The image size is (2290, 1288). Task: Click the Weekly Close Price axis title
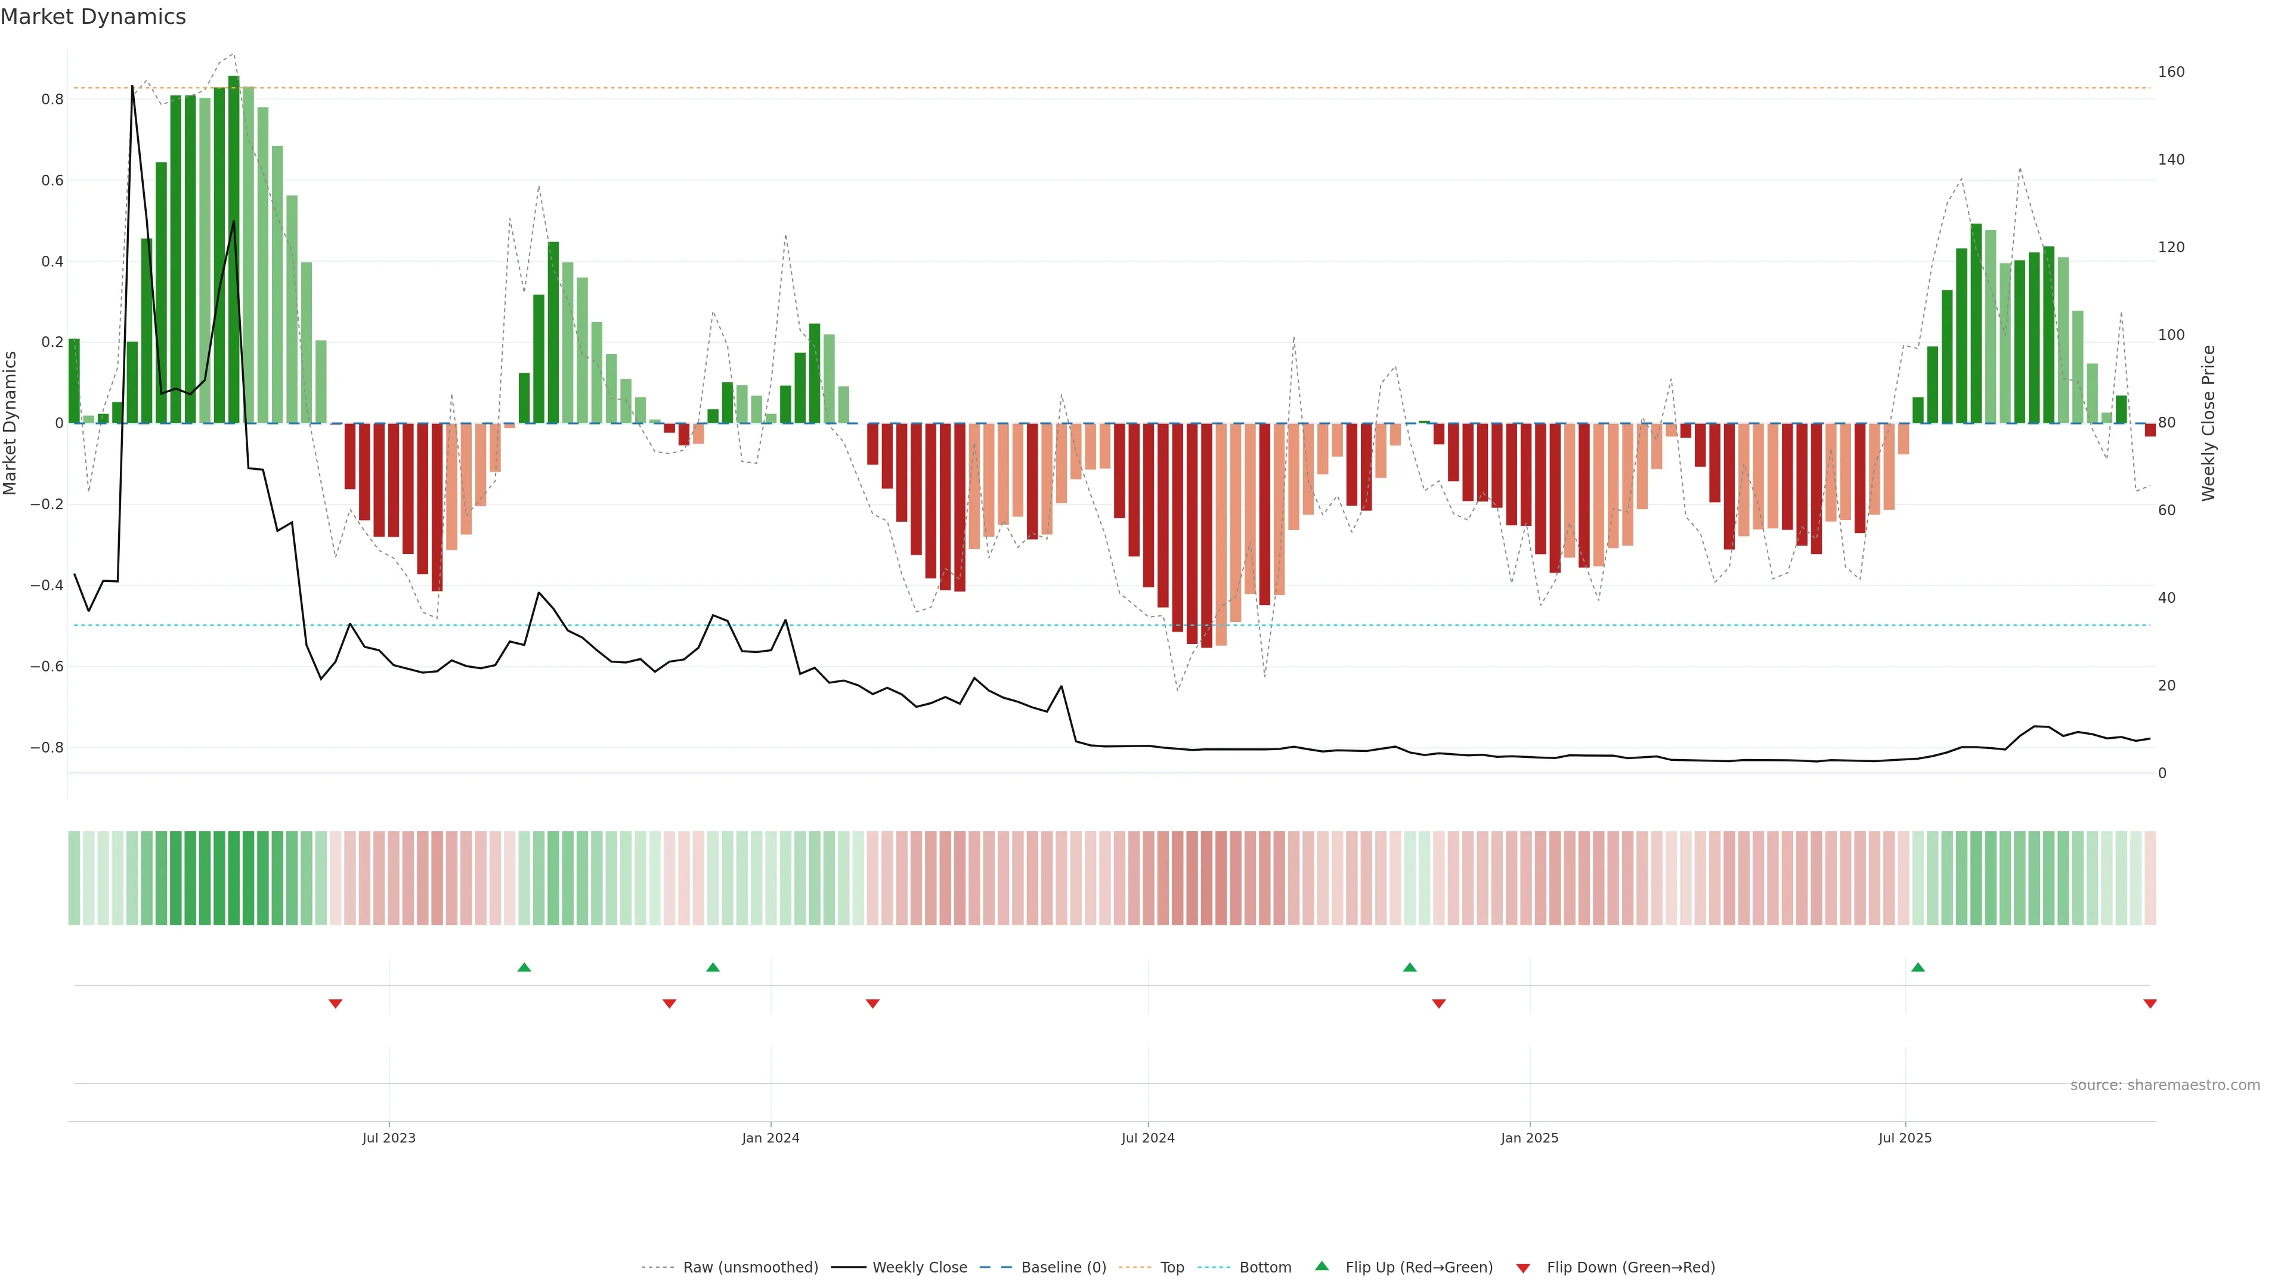point(2208,423)
